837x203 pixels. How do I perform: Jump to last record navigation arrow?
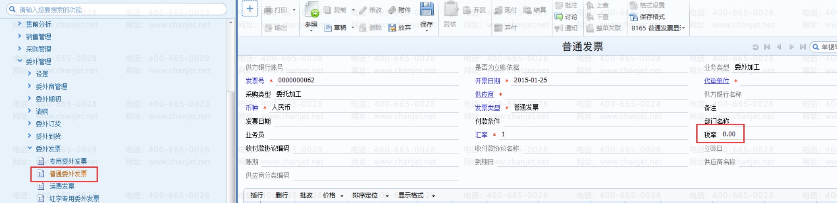803,47
